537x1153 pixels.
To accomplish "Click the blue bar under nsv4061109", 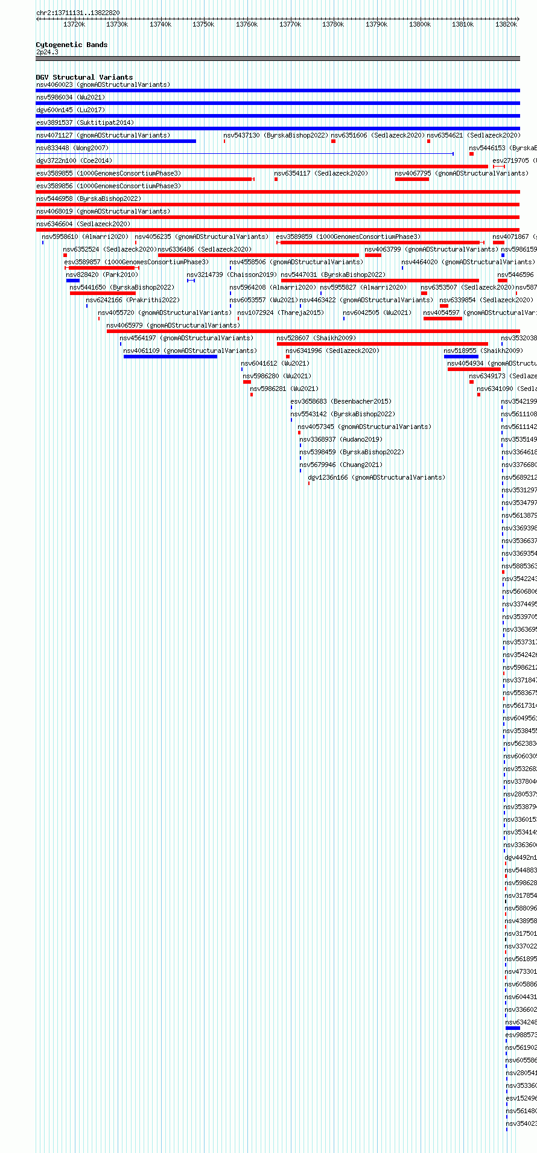I will coord(170,357).
